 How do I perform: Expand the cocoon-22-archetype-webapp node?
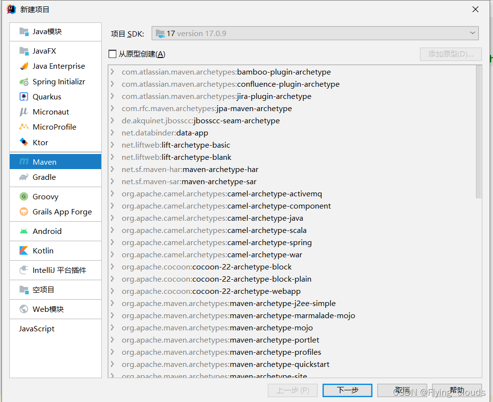tap(112, 291)
